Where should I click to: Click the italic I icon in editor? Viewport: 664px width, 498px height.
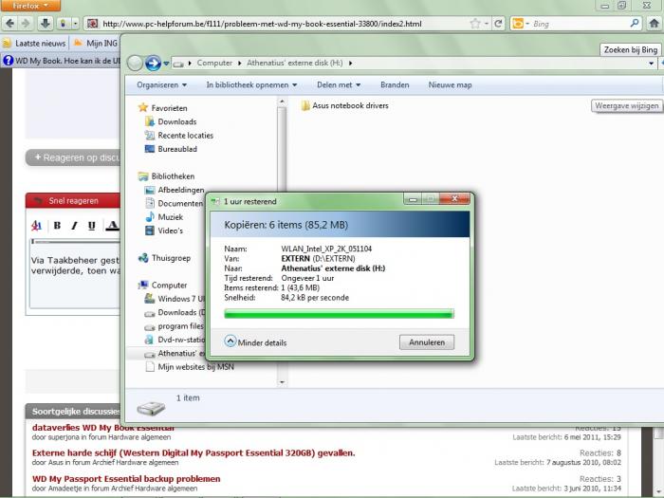(74, 226)
